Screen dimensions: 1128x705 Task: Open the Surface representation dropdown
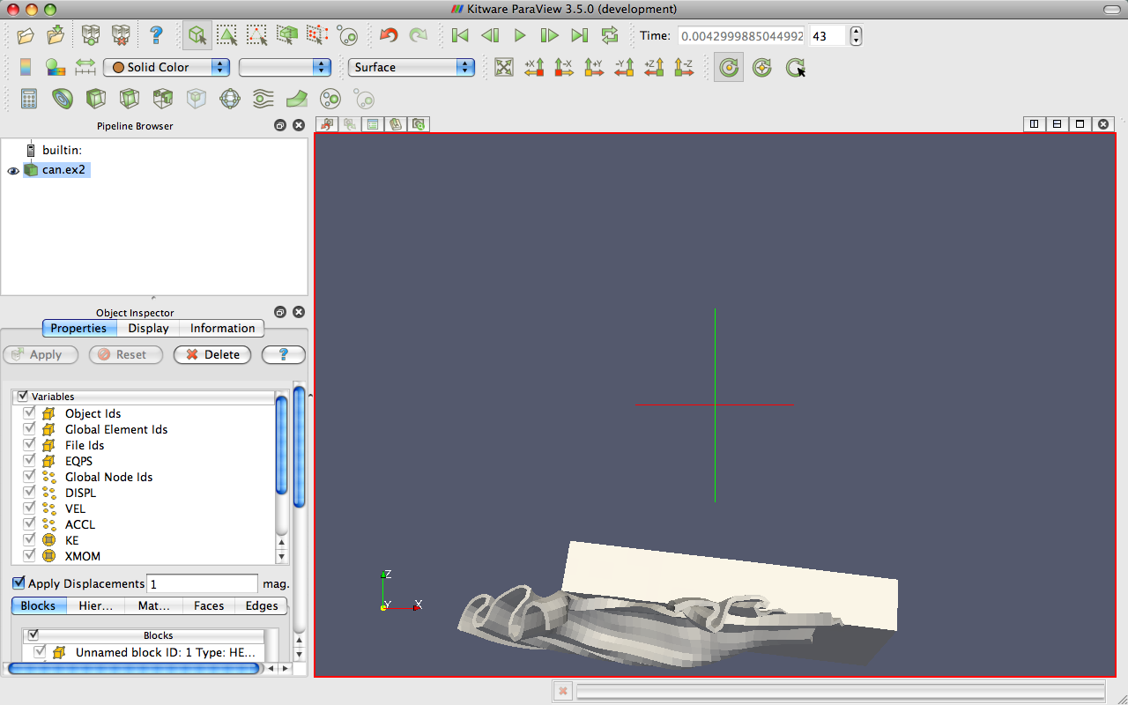point(412,67)
